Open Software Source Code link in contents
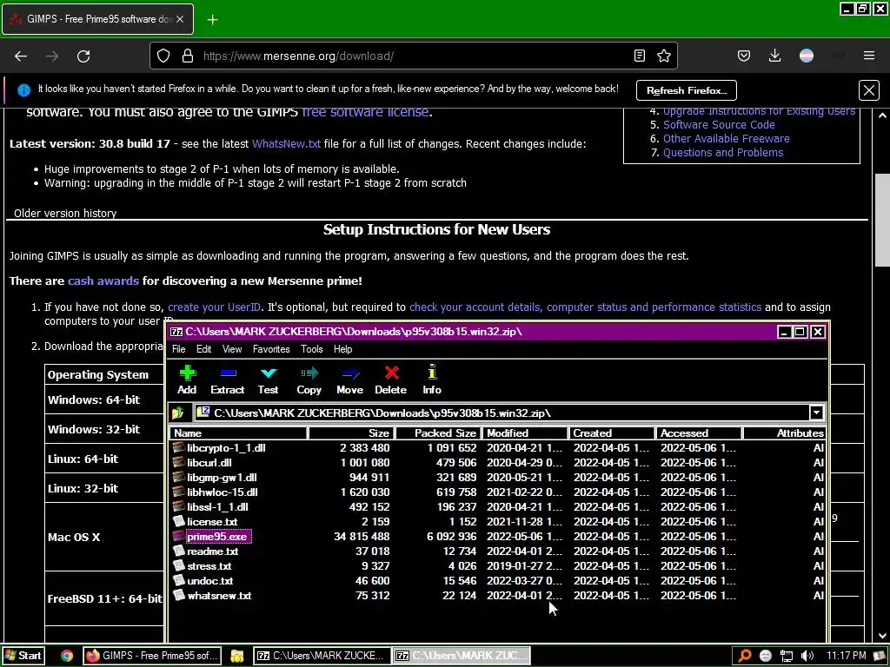 [x=719, y=125]
